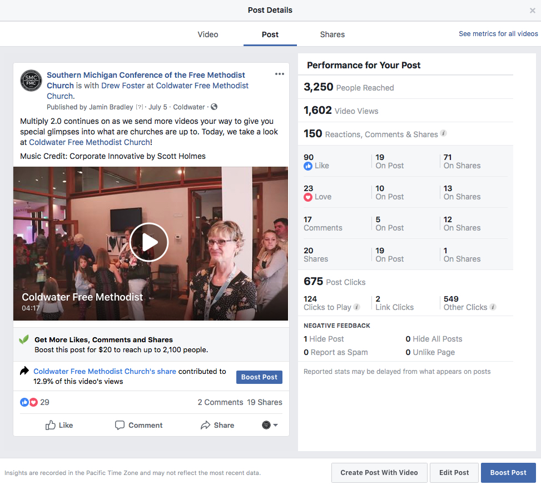Viewport: 541px width, 485px height.
Task: Click the blue Boost Post button in footer
Action: tap(508, 473)
